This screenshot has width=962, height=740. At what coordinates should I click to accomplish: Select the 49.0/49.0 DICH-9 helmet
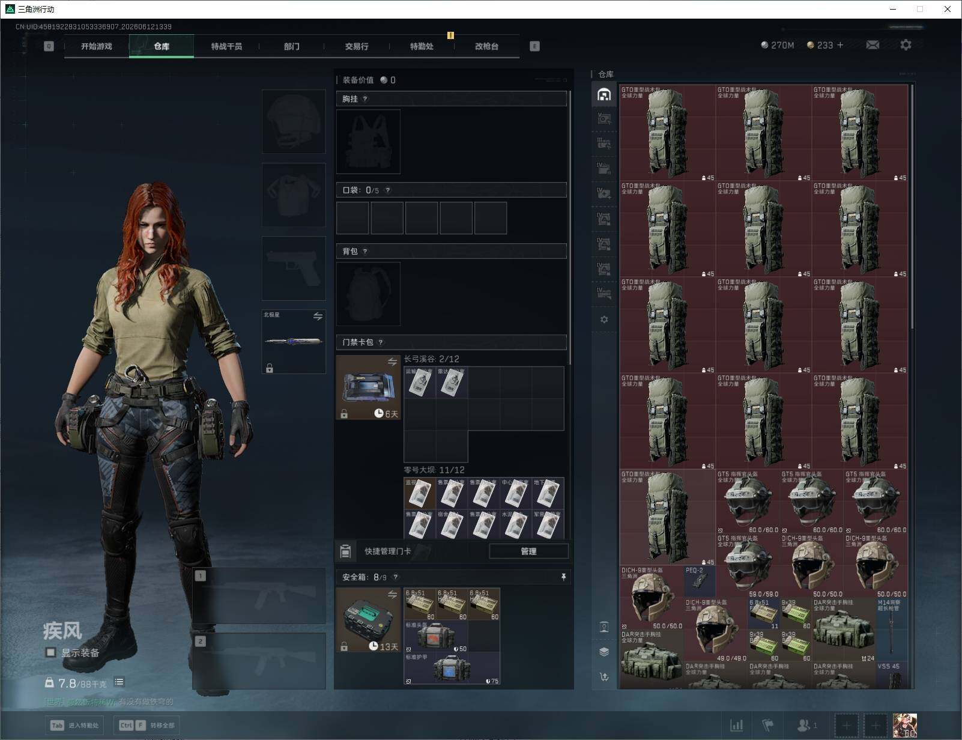coord(716,630)
